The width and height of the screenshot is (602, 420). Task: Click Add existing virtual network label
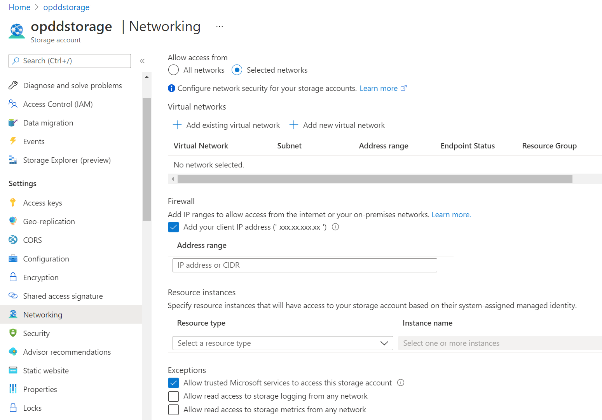tap(233, 125)
